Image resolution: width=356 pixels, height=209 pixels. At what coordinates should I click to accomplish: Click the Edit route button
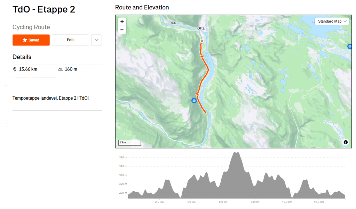point(70,40)
